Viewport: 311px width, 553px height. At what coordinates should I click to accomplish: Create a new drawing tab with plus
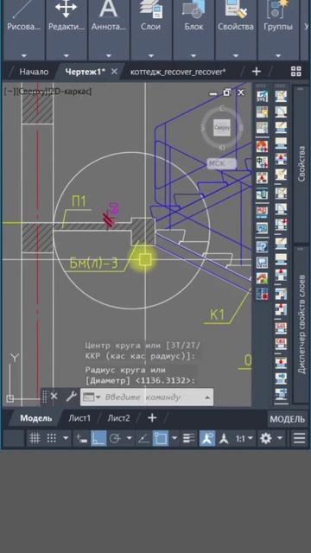pos(257,72)
